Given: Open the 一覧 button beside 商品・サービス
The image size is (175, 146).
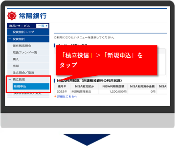Looking at the screenshot, I should pos(42,26).
